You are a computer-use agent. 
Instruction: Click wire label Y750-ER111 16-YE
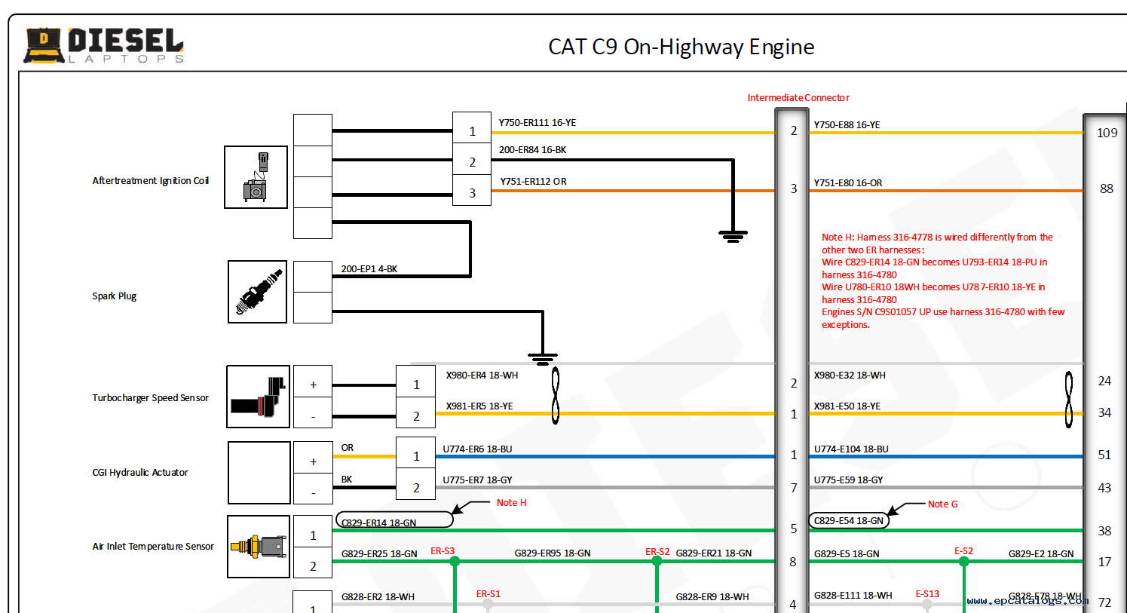click(x=537, y=122)
